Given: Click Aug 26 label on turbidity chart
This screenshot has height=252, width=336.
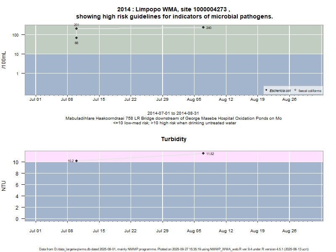Looking at the screenshot, I should 289,231.
